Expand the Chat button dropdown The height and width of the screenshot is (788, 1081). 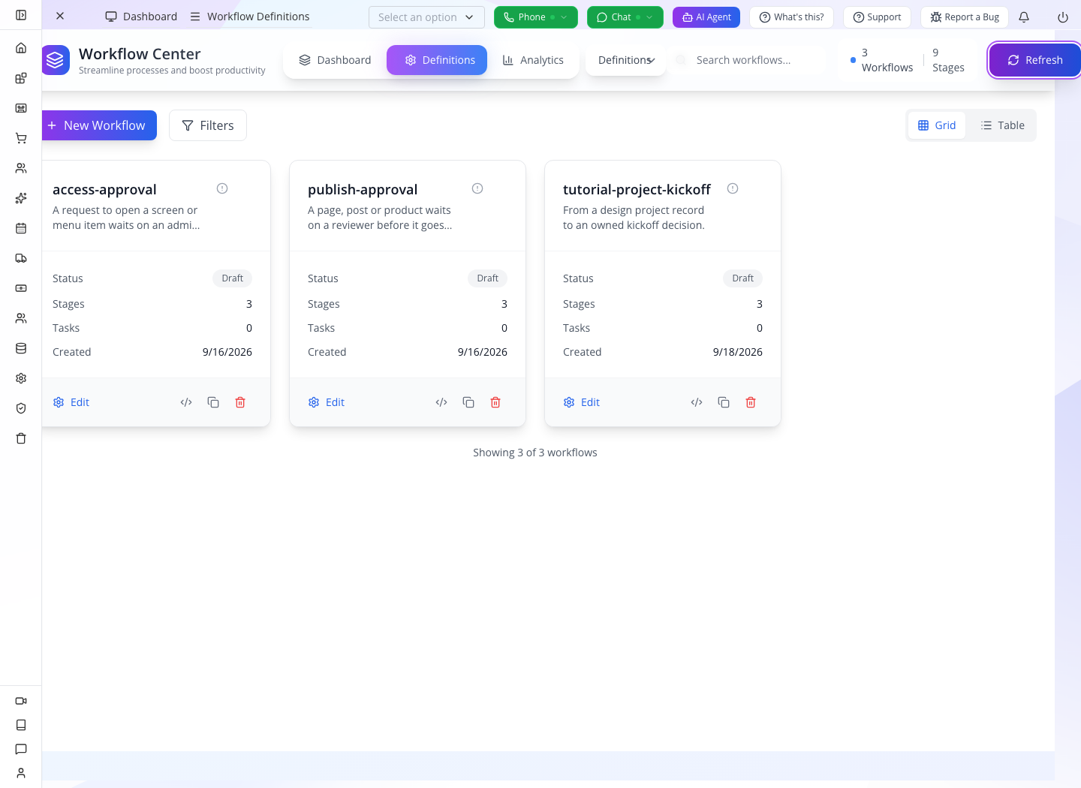(649, 17)
